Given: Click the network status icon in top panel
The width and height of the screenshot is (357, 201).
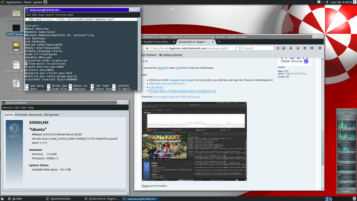Looking at the screenshot, I should [319, 2].
